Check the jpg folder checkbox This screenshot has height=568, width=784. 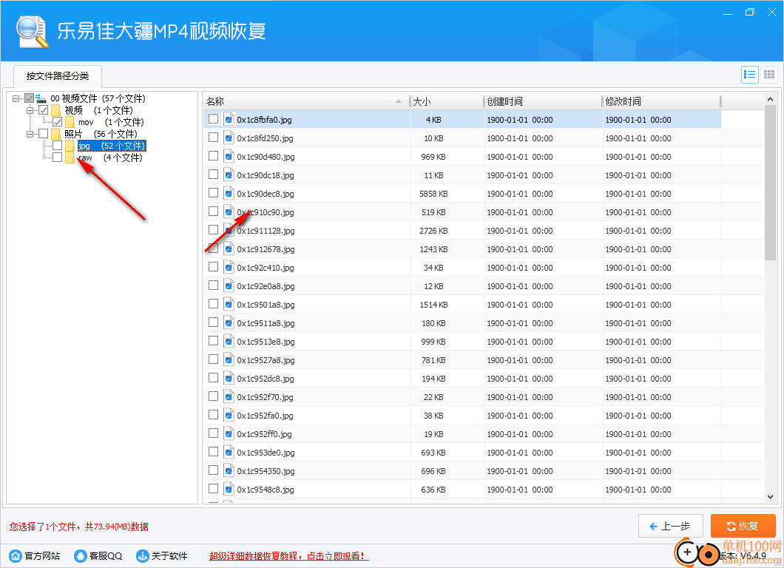click(x=58, y=146)
